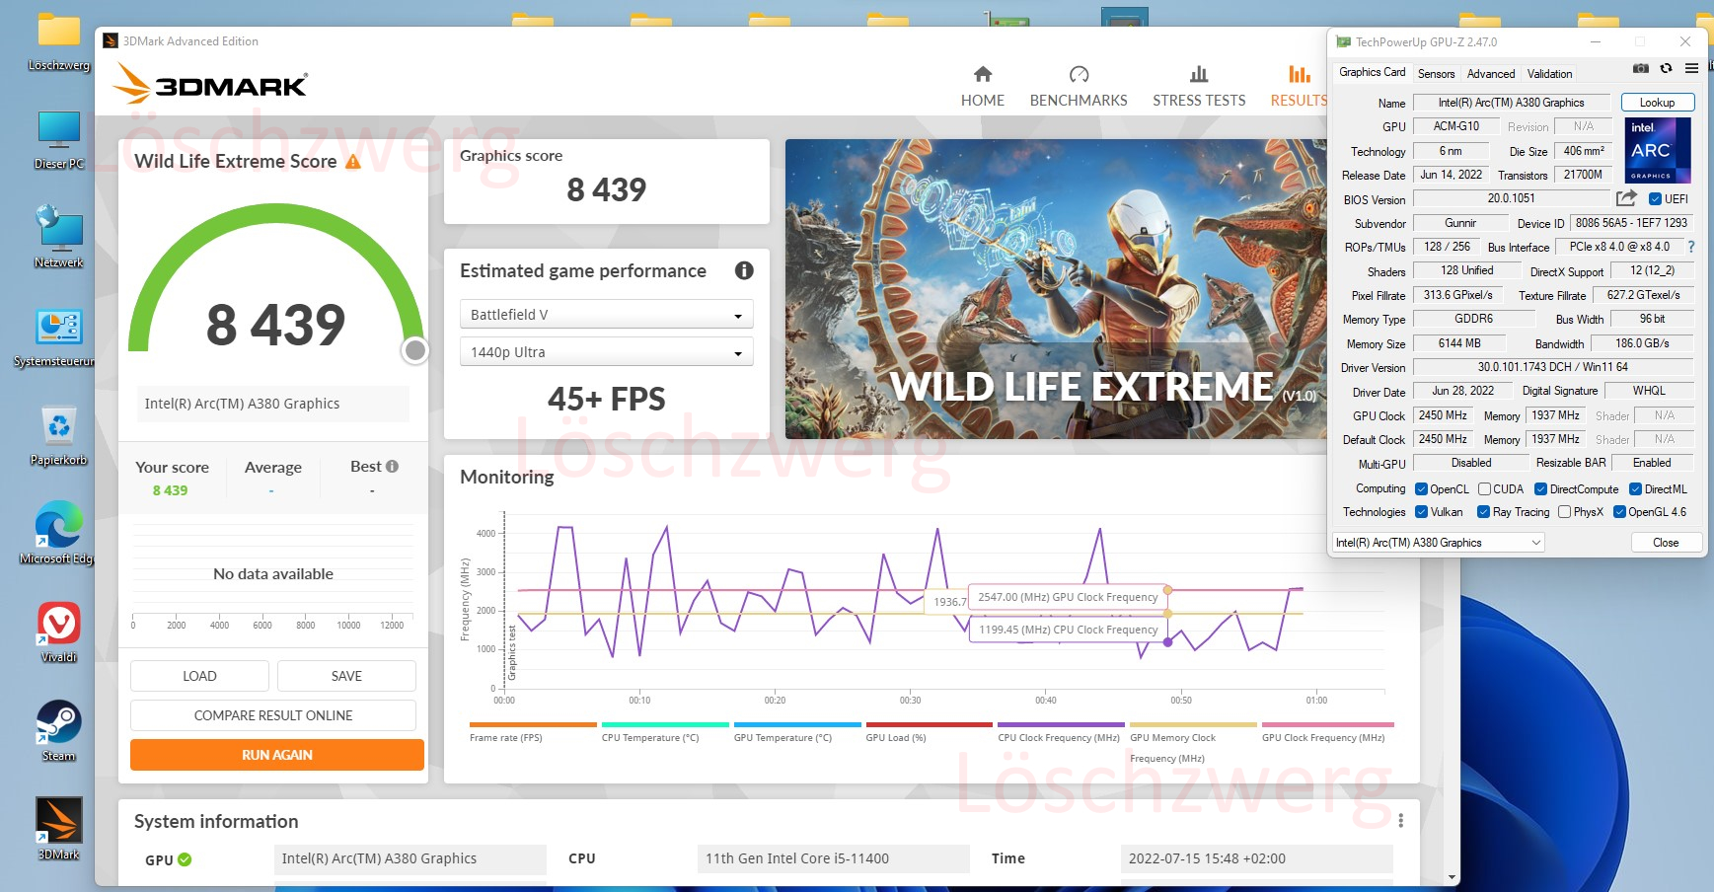Open estimated game performance info icon
1714x892 pixels.
(744, 270)
